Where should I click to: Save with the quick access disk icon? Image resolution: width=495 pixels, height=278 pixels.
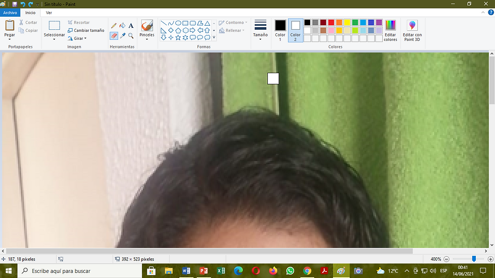[x=15, y=4]
